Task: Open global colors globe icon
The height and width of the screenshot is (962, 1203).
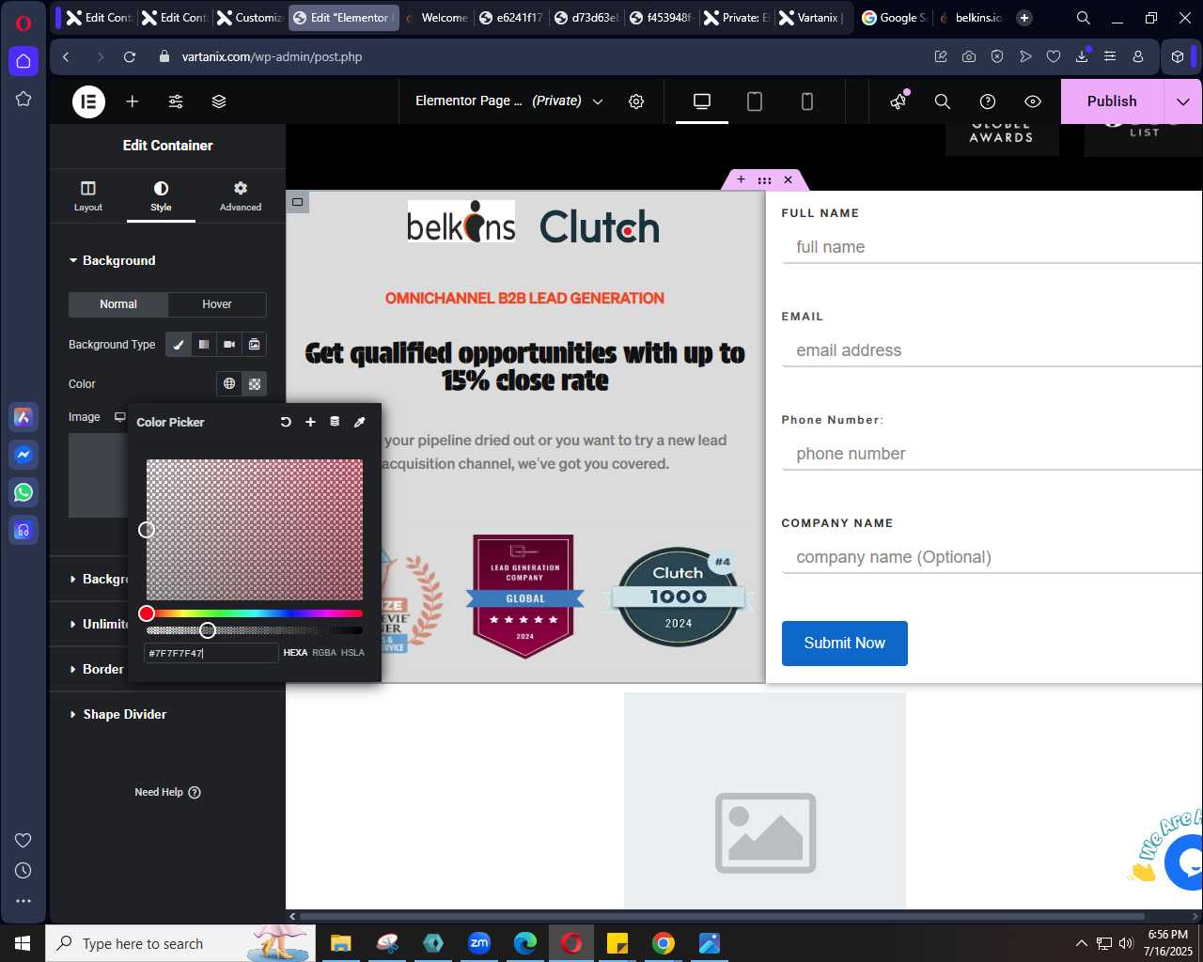Action: (x=229, y=383)
